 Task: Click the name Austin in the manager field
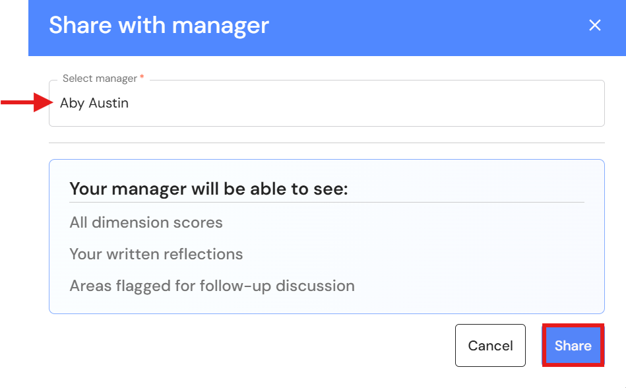point(109,103)
